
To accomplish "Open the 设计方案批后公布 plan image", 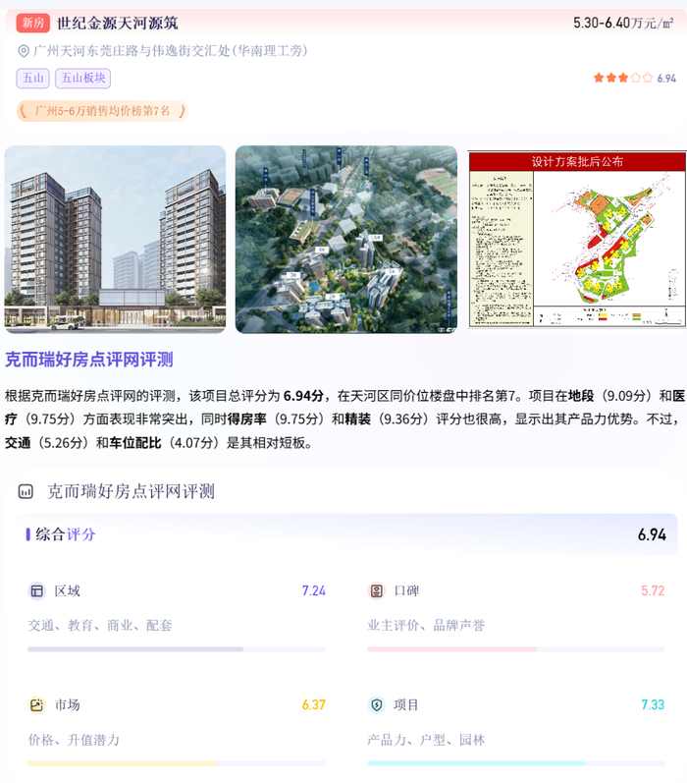I will click(577, 239).
